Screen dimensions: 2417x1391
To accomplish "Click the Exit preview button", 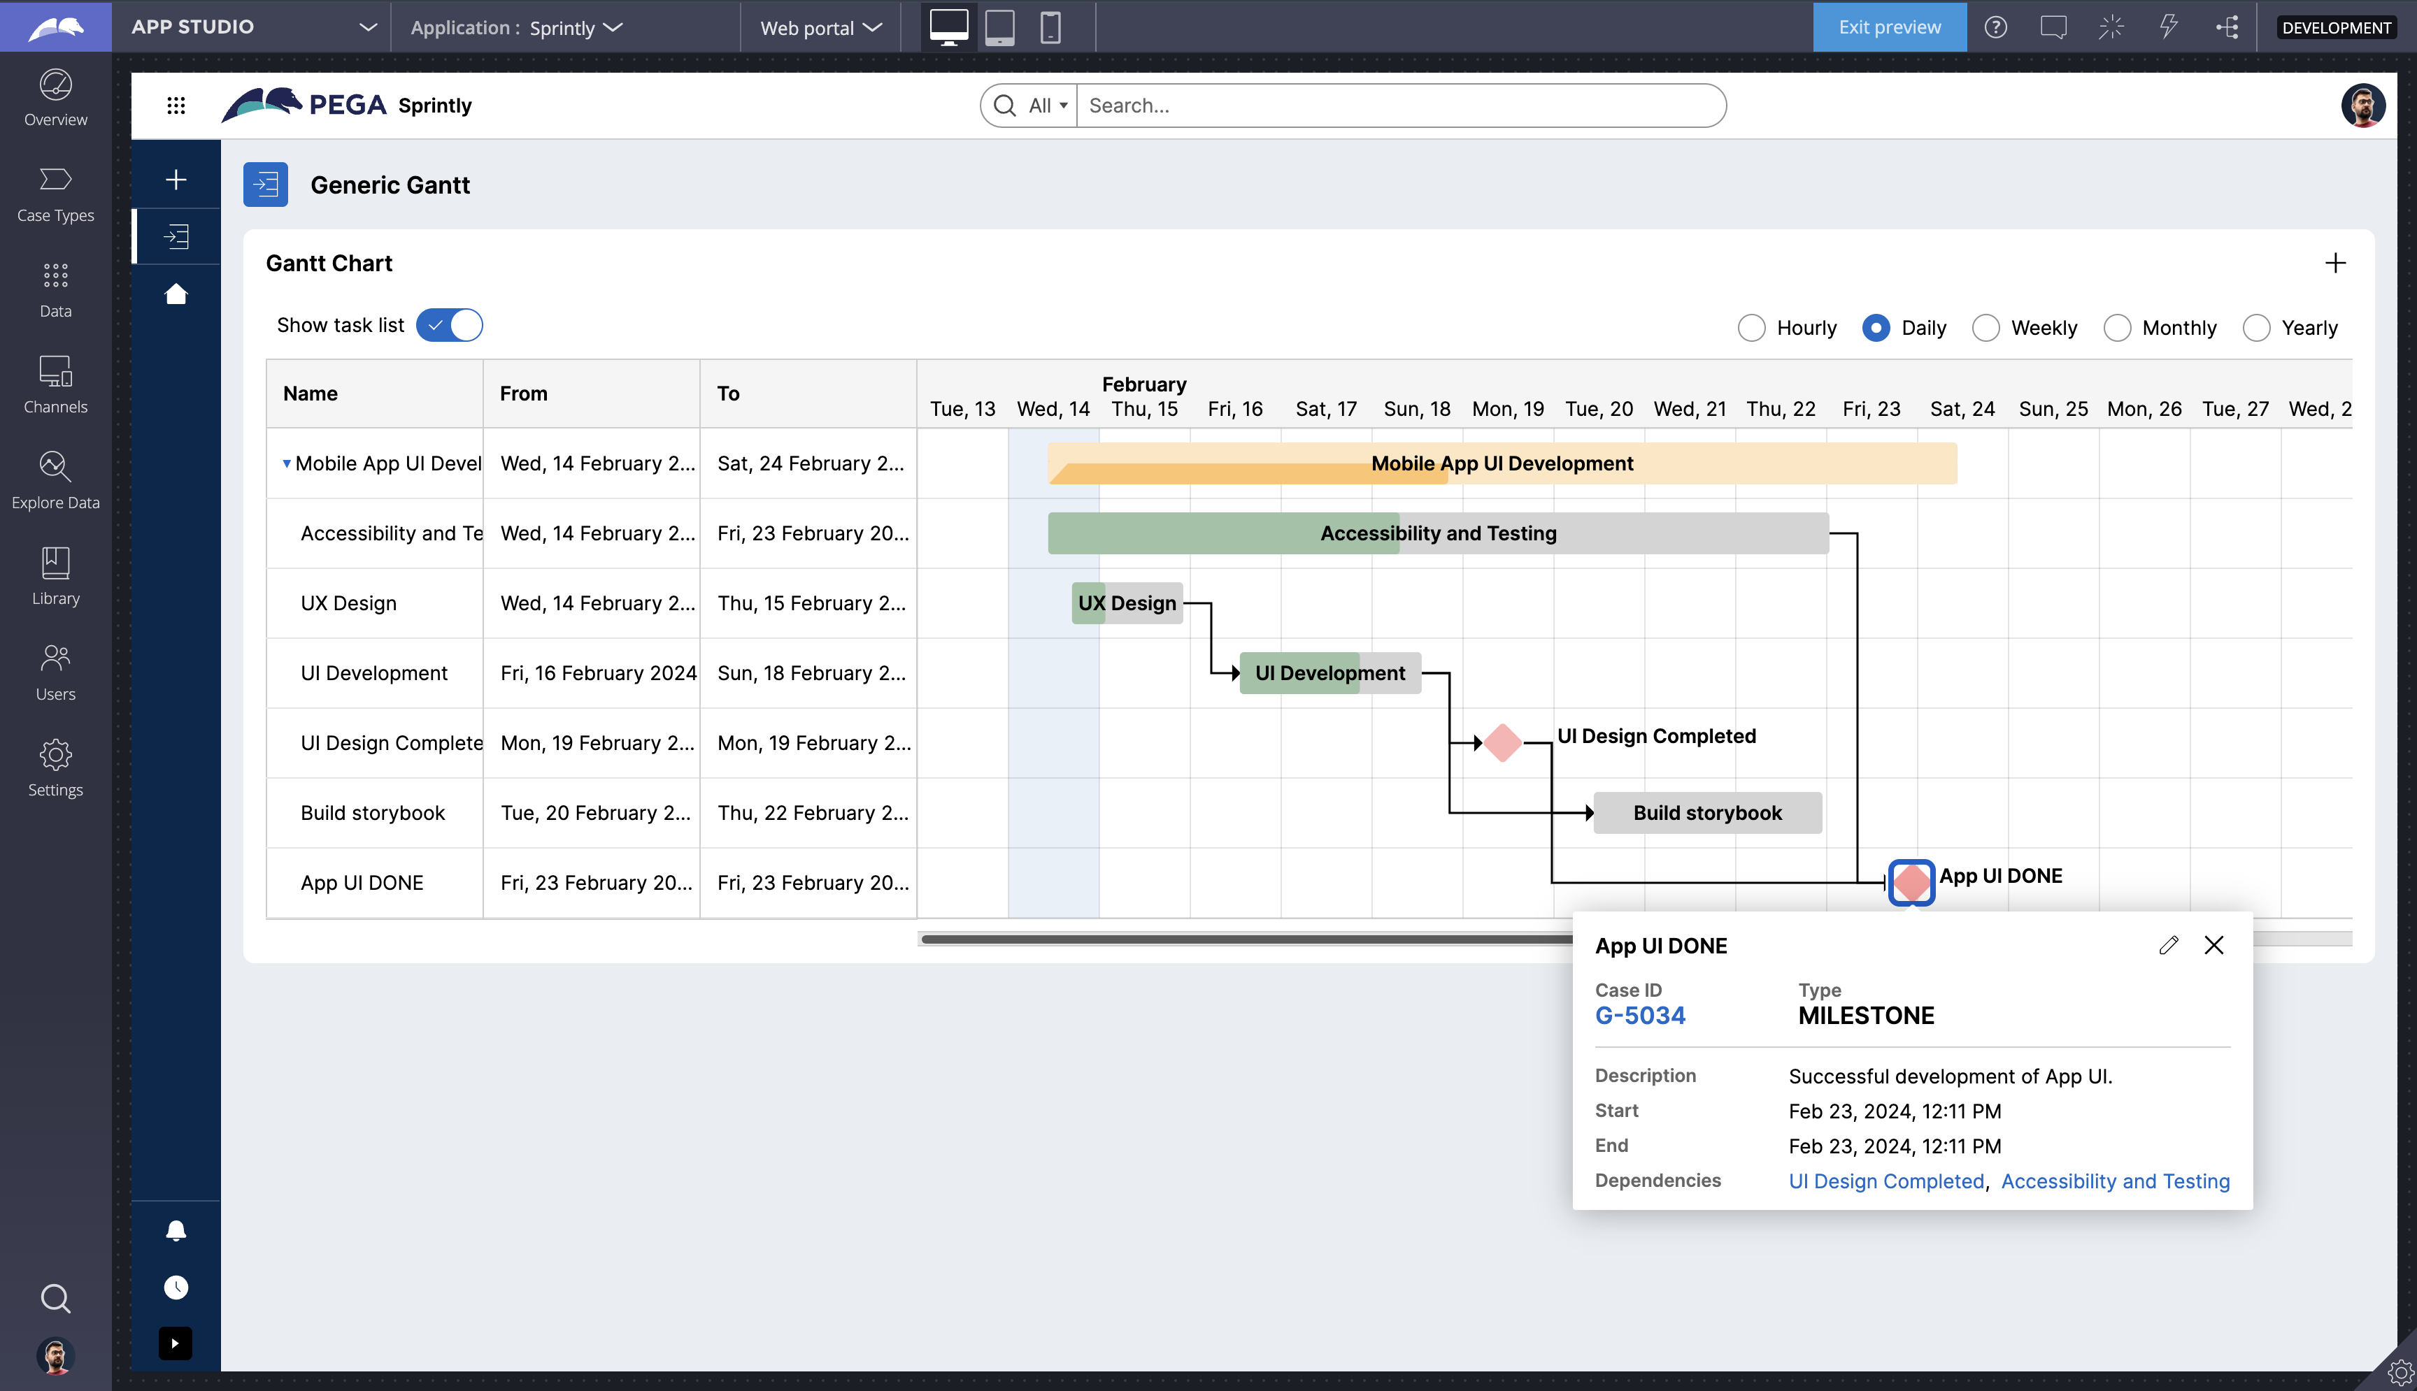I will [1890, 27].
